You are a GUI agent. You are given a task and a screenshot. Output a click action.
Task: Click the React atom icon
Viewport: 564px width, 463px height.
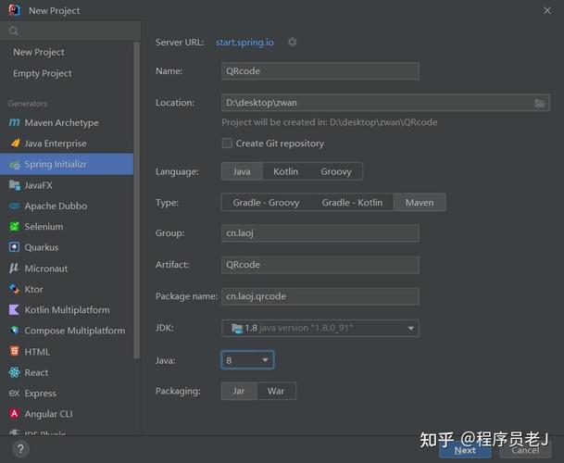click(15, 372)
